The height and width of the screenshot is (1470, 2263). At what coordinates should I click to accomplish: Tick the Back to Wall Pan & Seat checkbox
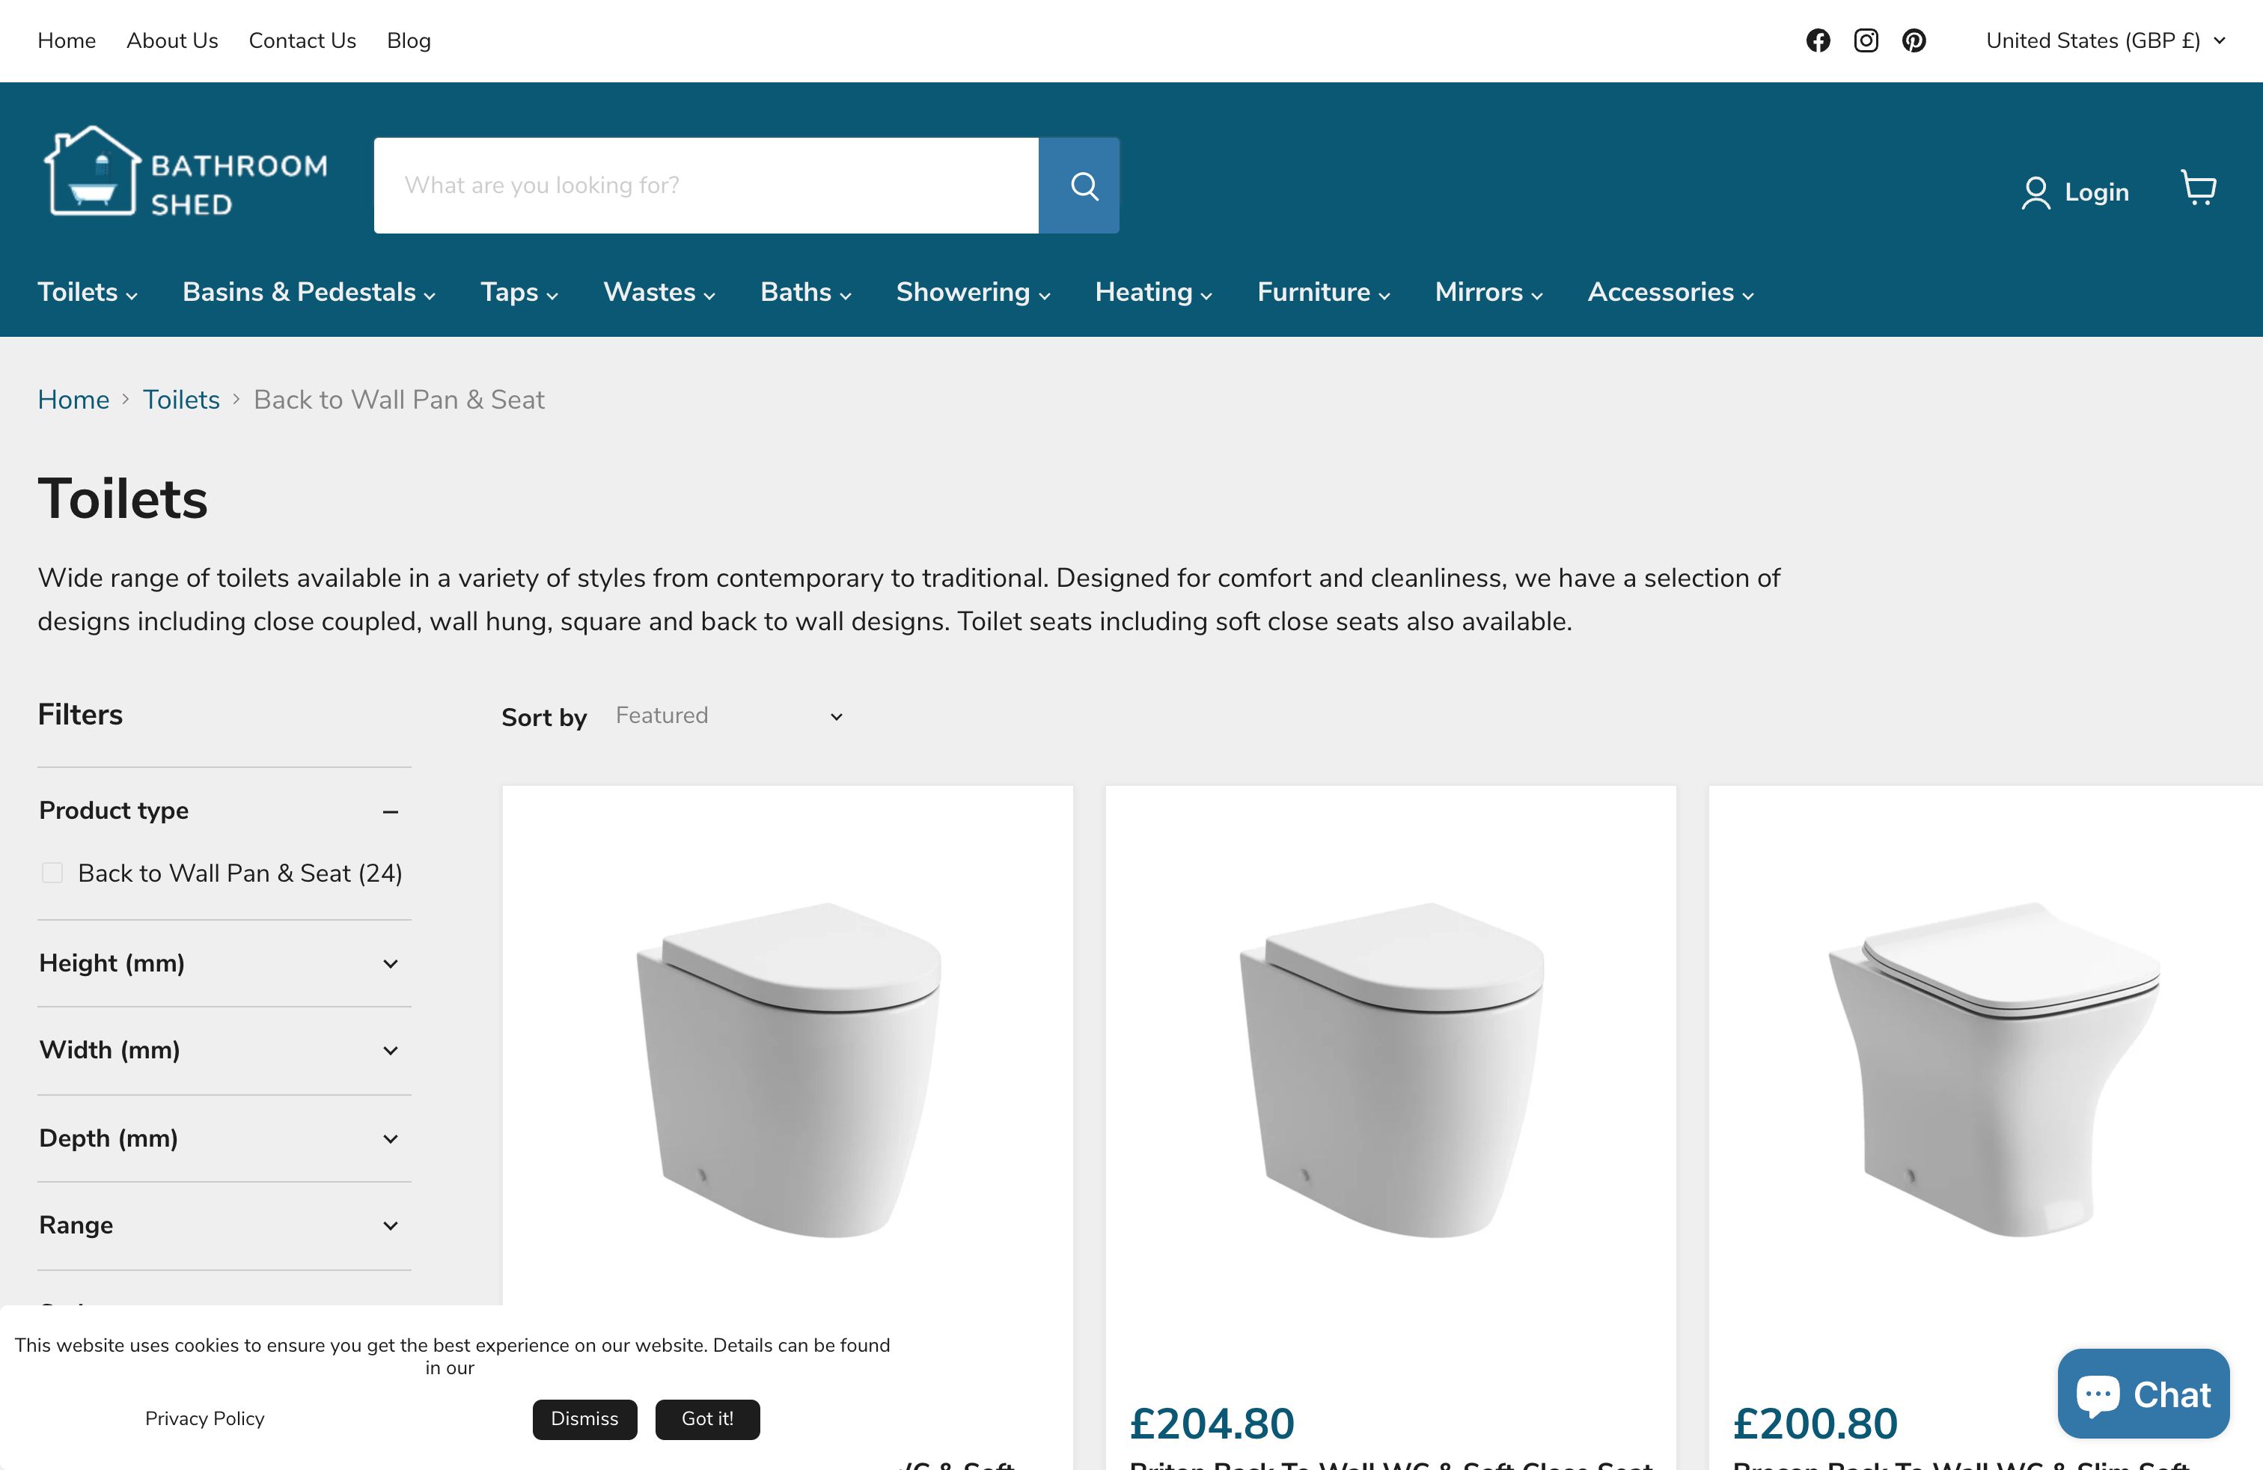(x=52, y=873)
